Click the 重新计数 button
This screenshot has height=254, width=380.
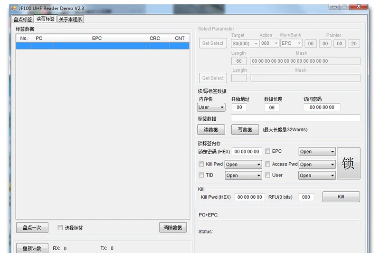tap(32, 248)
